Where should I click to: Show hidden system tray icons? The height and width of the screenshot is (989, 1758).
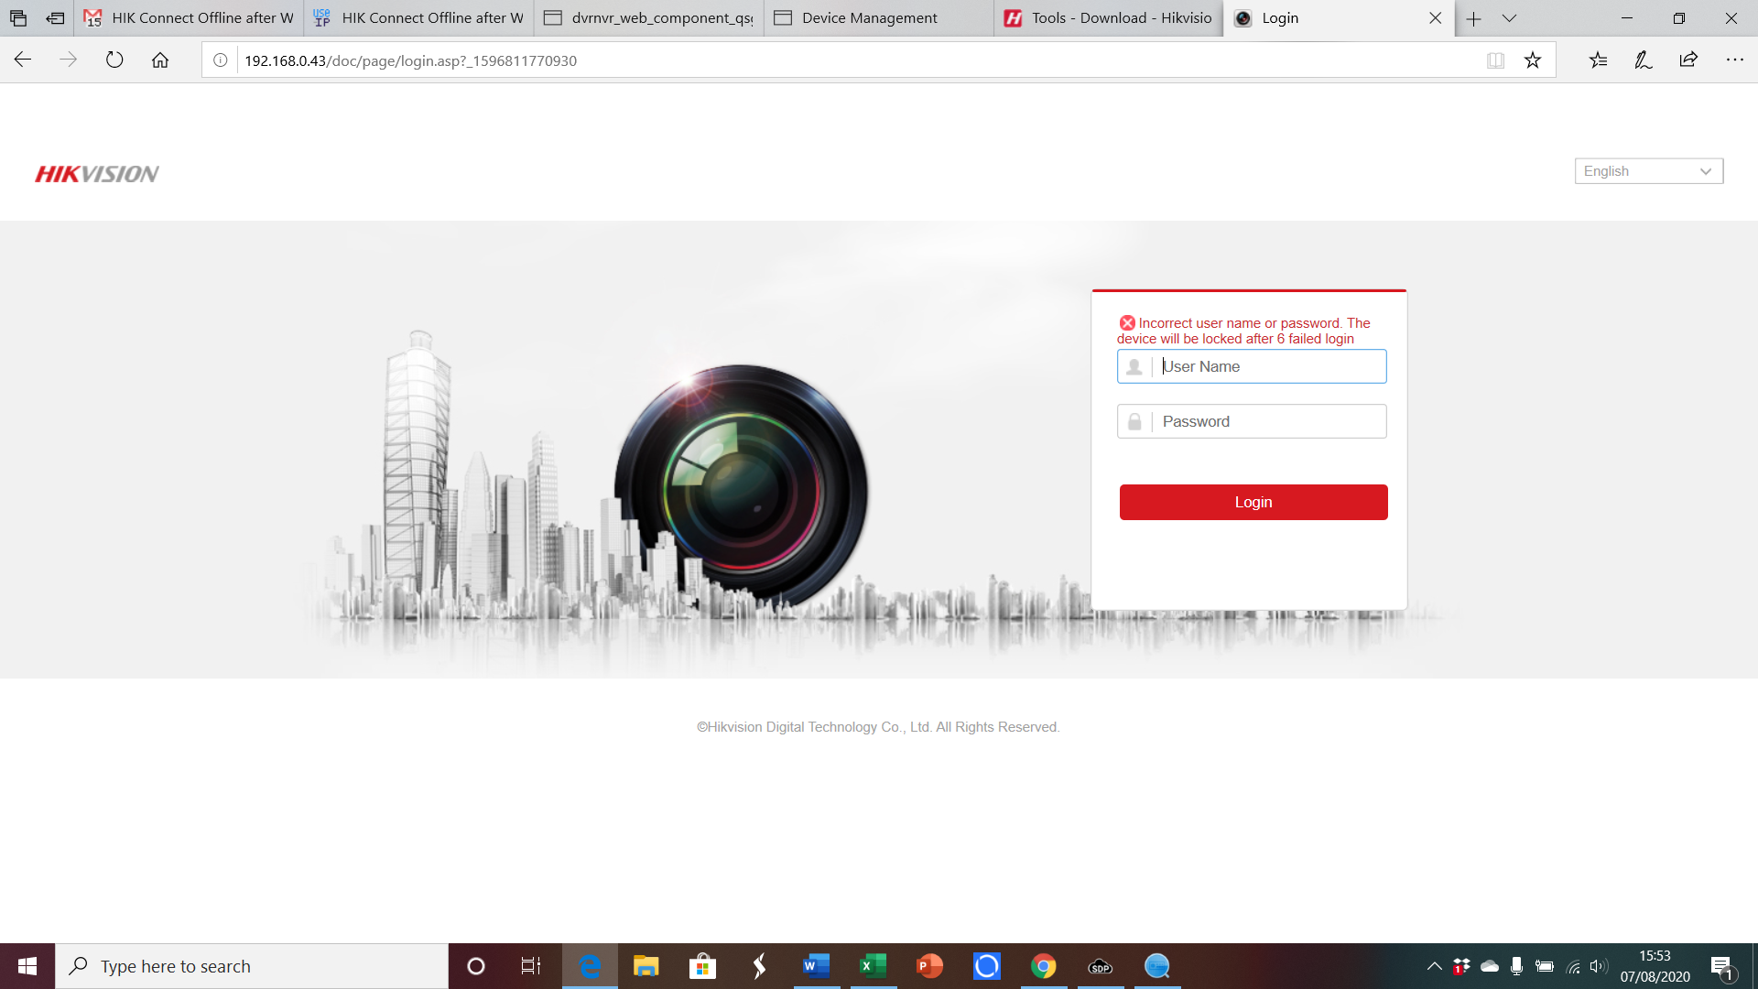coord(1435,966)
